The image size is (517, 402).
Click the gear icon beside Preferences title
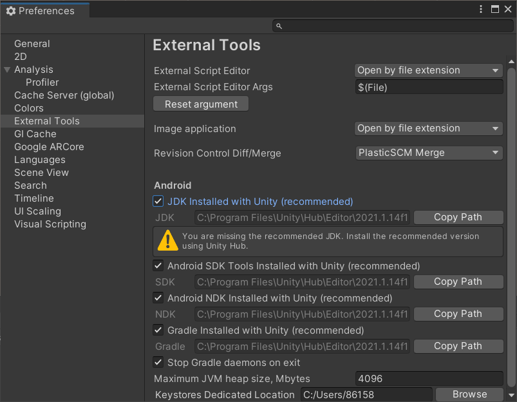[10, 10]
